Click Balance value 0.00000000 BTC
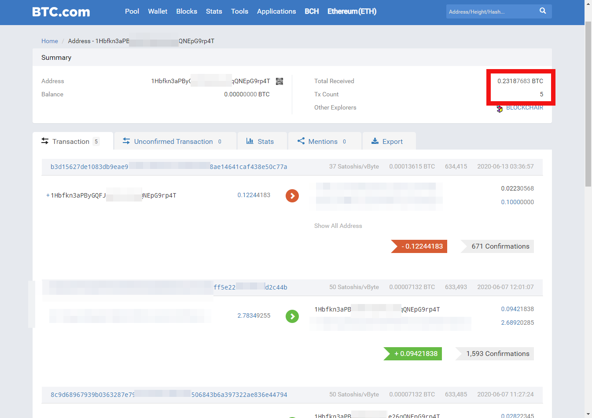592x418 pixels. coord(247,94)
